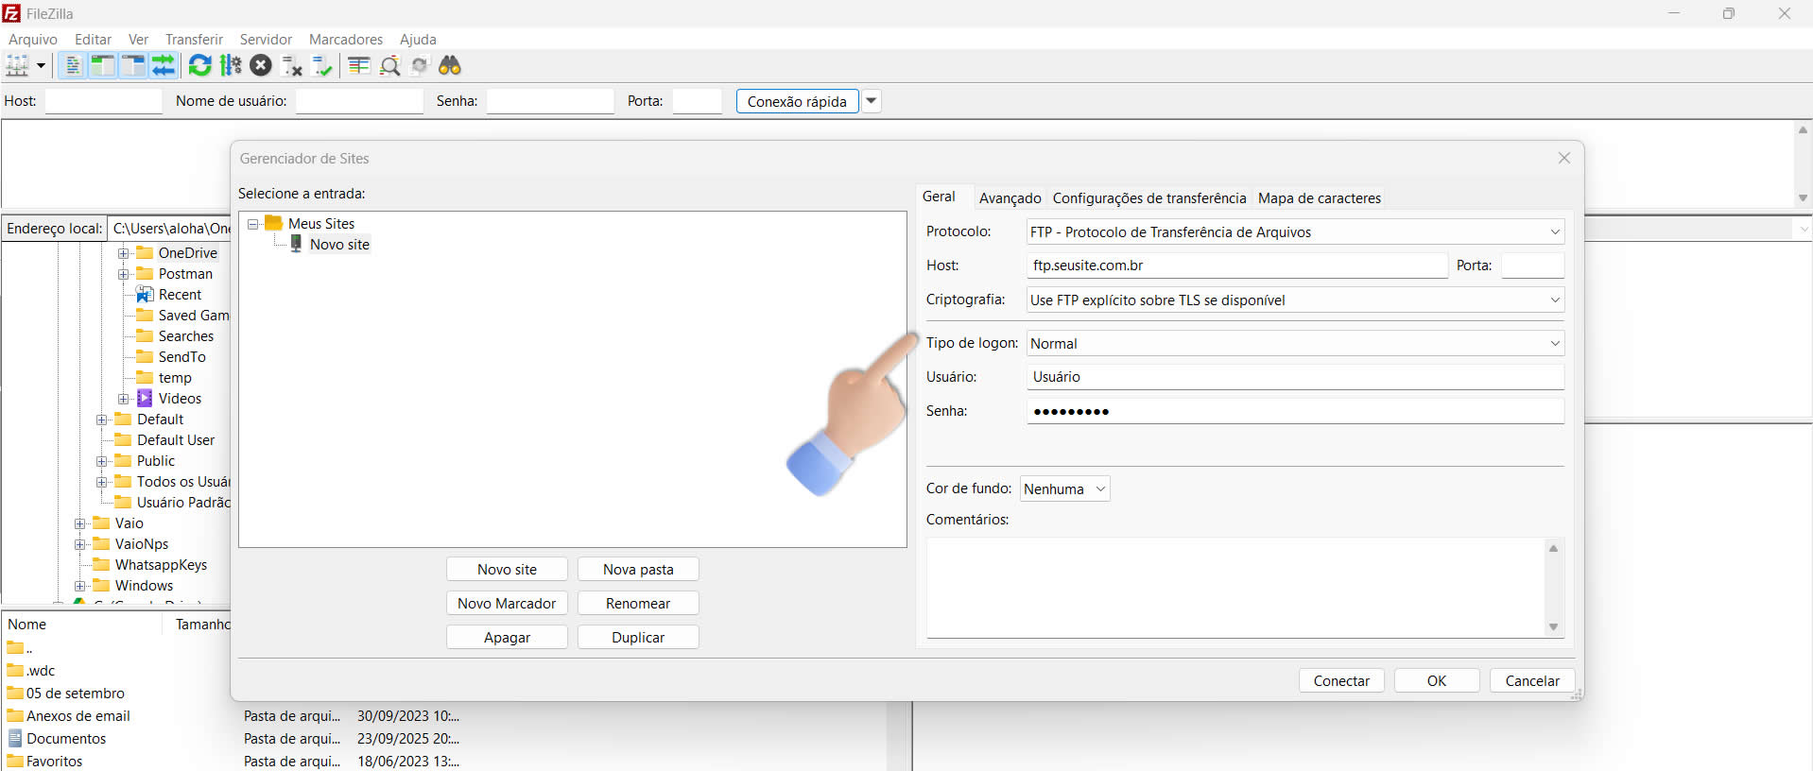Collapse the Meus Sites tree node
Screen dimensions: 1813x771
coord(253,224)
